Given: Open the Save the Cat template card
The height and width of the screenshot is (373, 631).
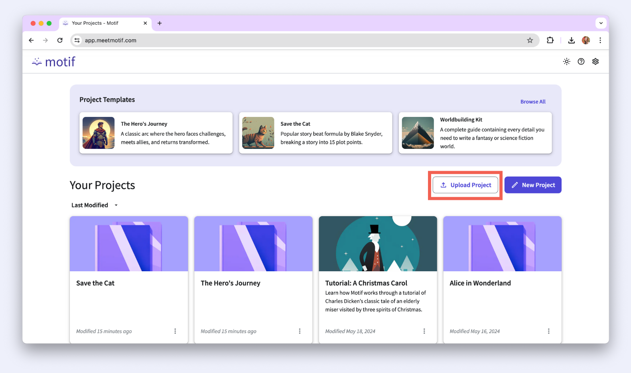Looking at the screenshot, I should click(x=315, y=133).
